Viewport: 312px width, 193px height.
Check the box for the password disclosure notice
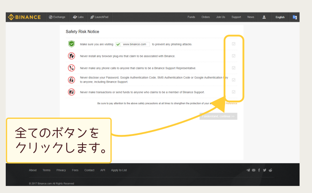click(x=233, y=80)
